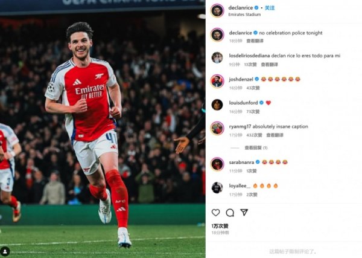Viewport: 362px width, 258px height.
Task: Follow declanrice with the blue 关注 button
Action: click(270, 8)
